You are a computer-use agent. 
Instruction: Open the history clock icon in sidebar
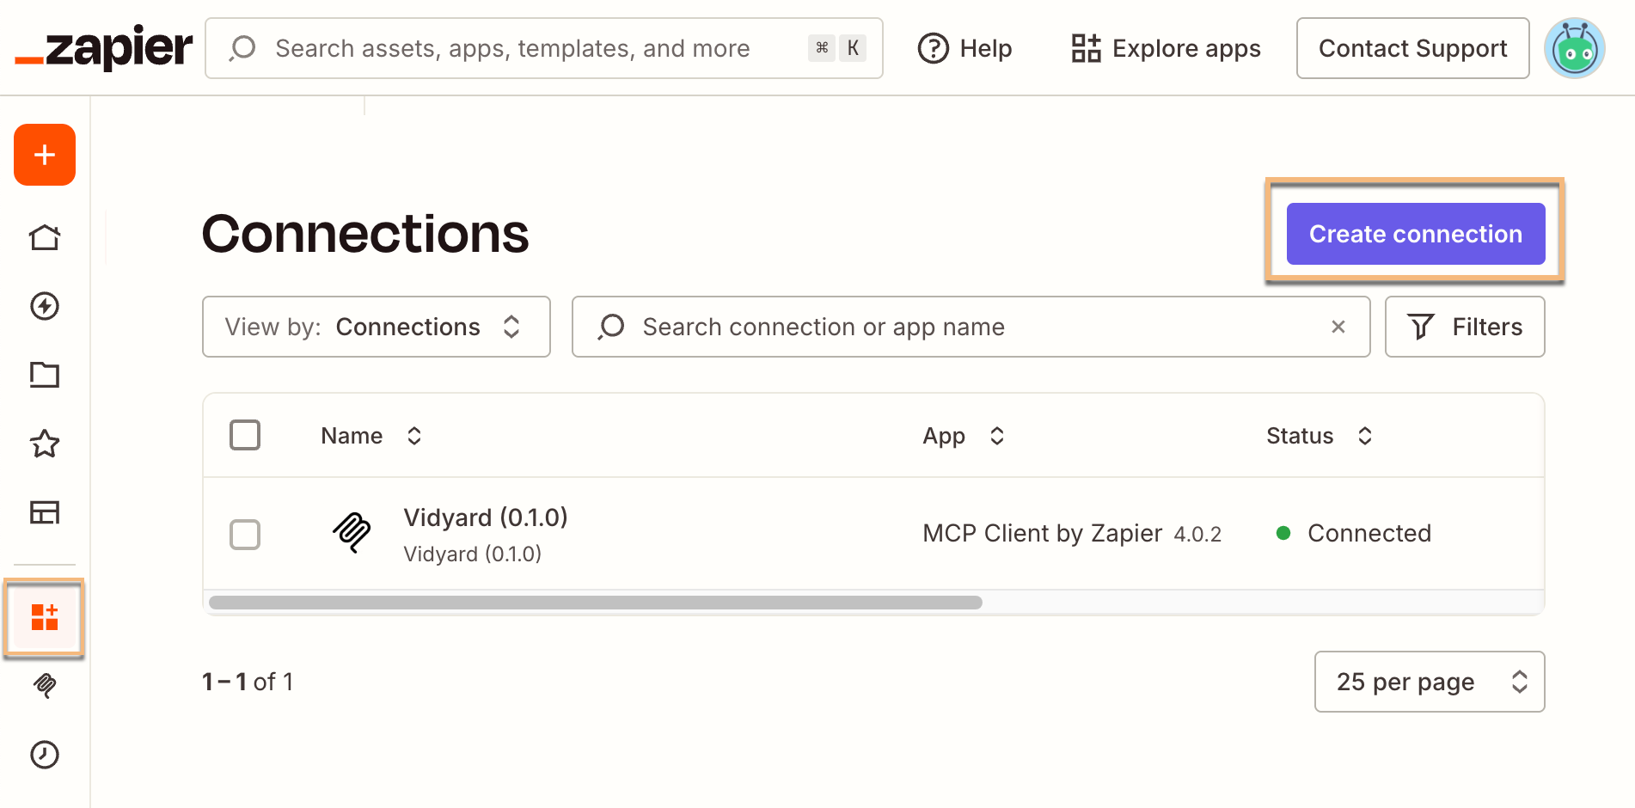click(45, 755)
